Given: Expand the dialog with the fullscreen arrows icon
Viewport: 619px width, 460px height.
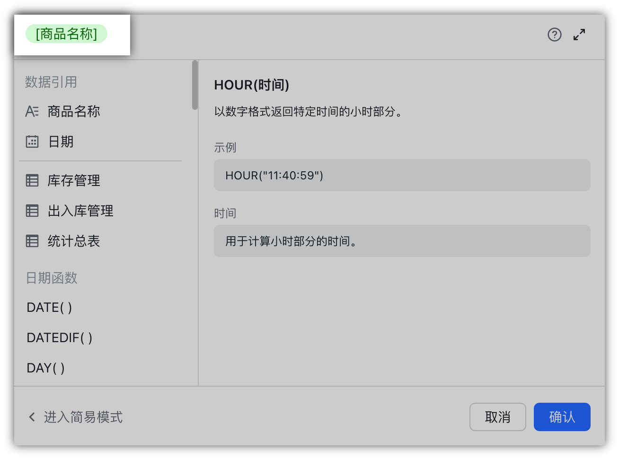Looking at the screenshot, I should tap(579, 35).
